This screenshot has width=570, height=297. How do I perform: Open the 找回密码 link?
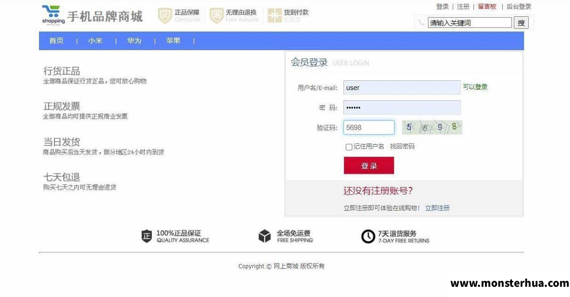(x=402, y=146)
